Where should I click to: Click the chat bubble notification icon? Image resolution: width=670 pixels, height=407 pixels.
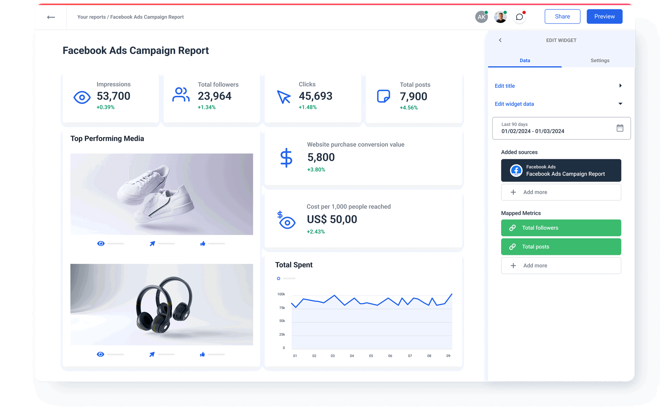coord(519,17)
